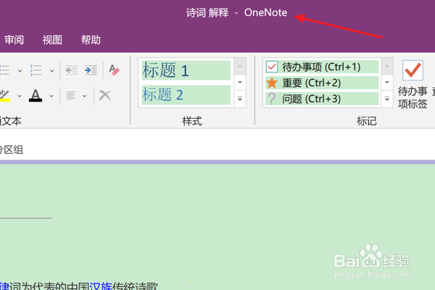Click the increase indent icon

91,70
